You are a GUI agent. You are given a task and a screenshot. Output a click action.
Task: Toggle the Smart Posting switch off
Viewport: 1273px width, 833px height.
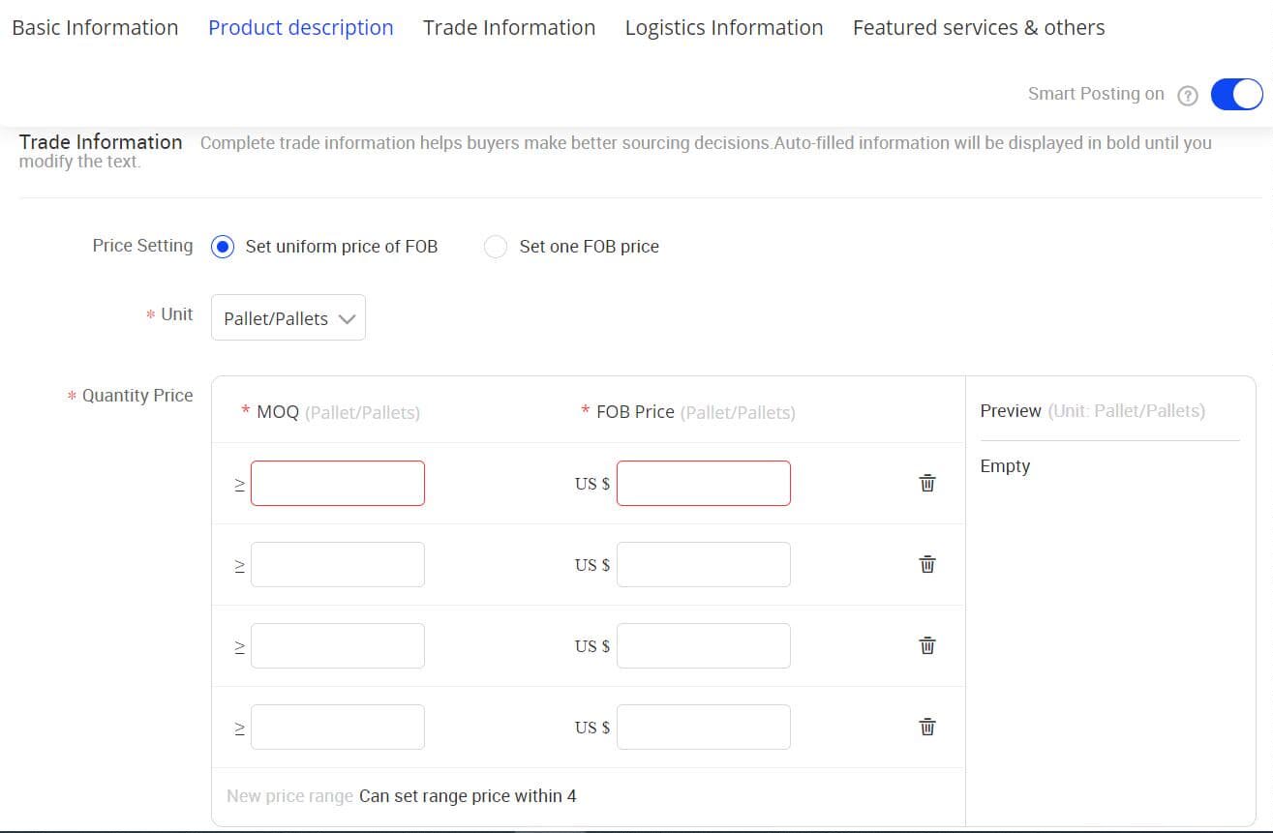coord(1236,94)
